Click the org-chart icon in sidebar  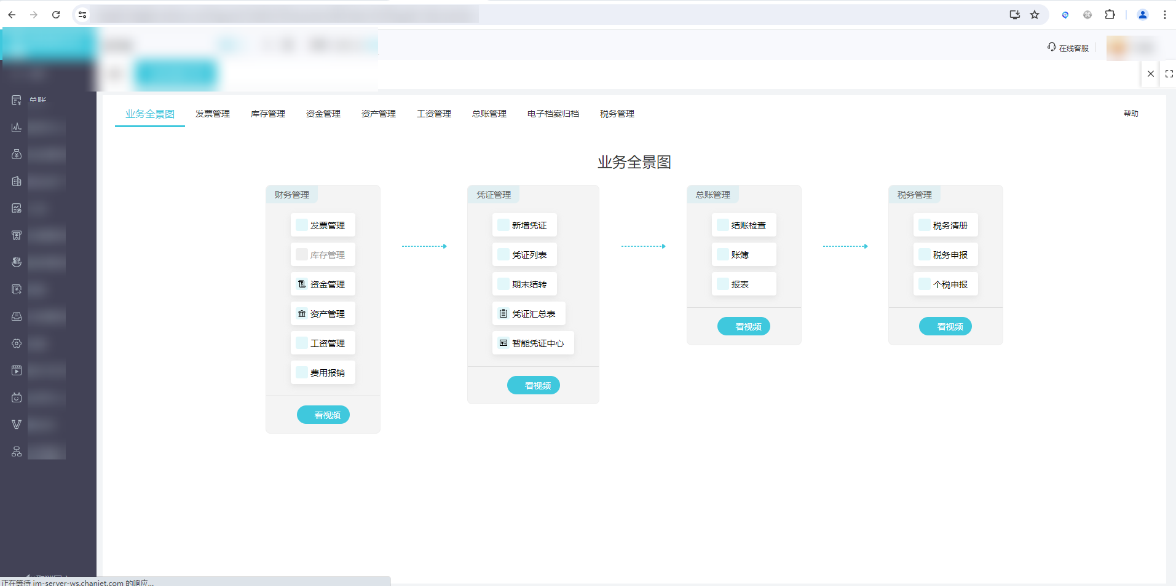[17, 451]
